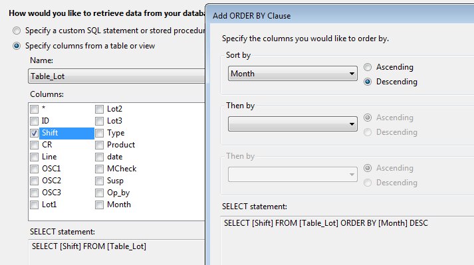The image size is (474, 265).
Task: Check the Susp column checkbox
Action: [99, 181]
